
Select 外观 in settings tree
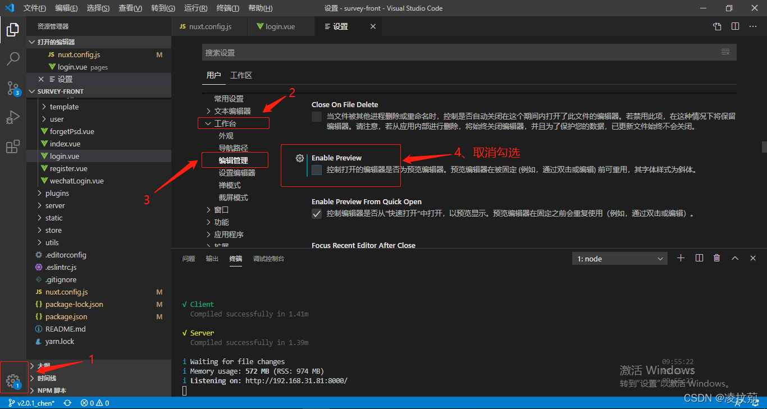coord(226,136)
